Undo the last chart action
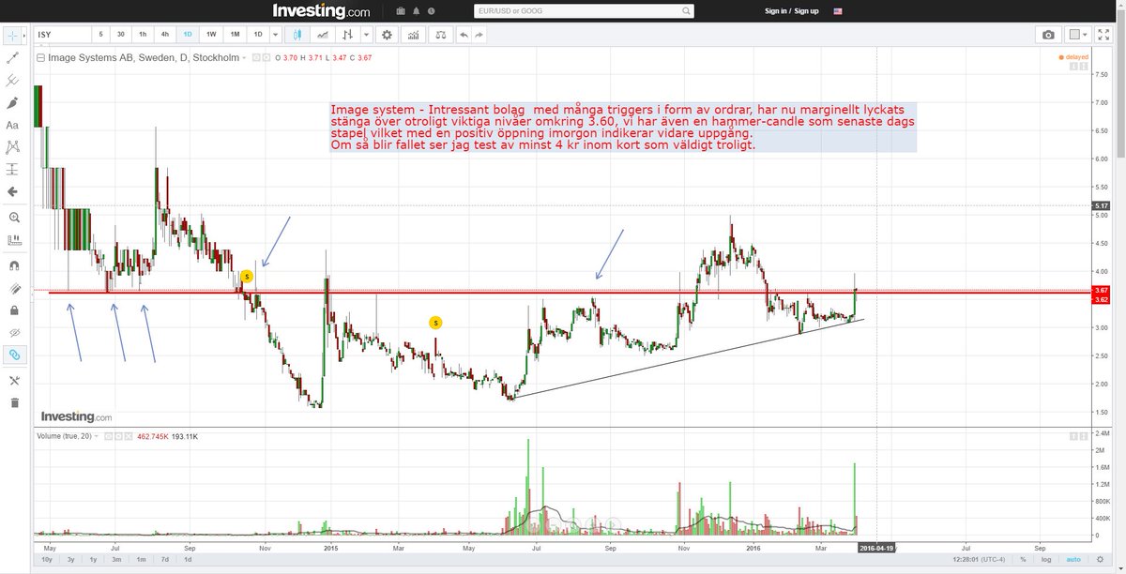Viewport: 1126px width, 574px height. [x=464, y=35]
